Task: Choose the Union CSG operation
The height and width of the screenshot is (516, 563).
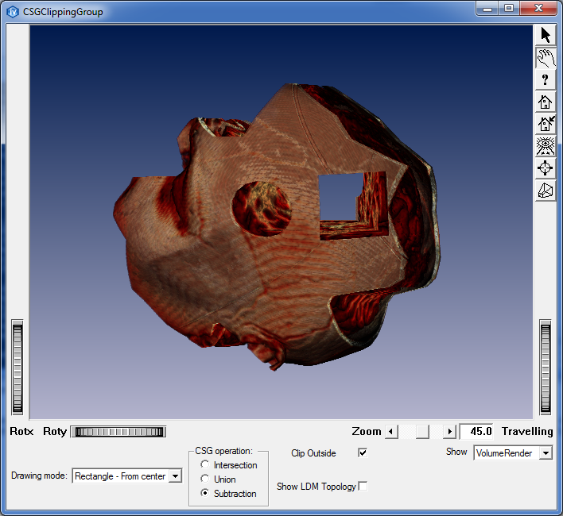Action: (205, 479)
